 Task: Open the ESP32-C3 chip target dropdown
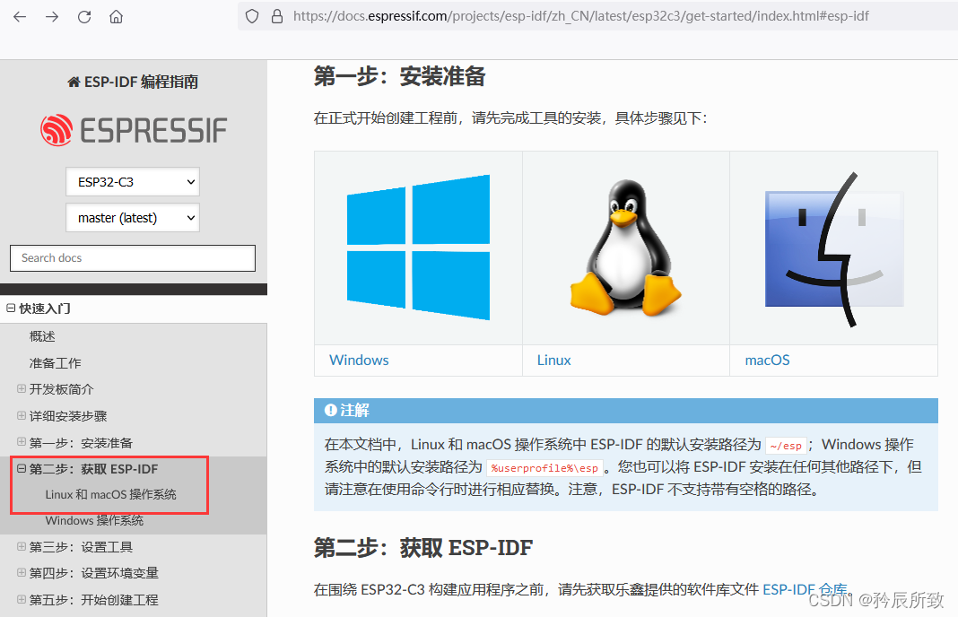(x=133, y=181)
